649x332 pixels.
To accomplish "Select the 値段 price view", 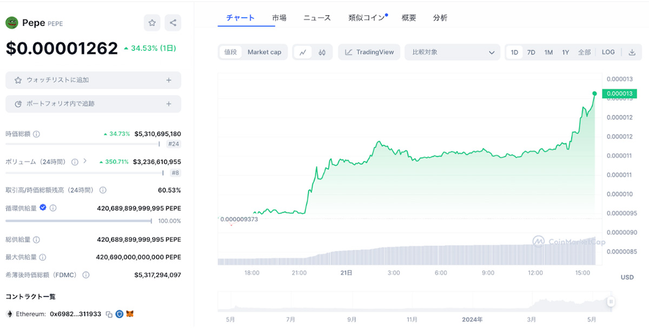I will pyautogui.click(x=230, y=52).
